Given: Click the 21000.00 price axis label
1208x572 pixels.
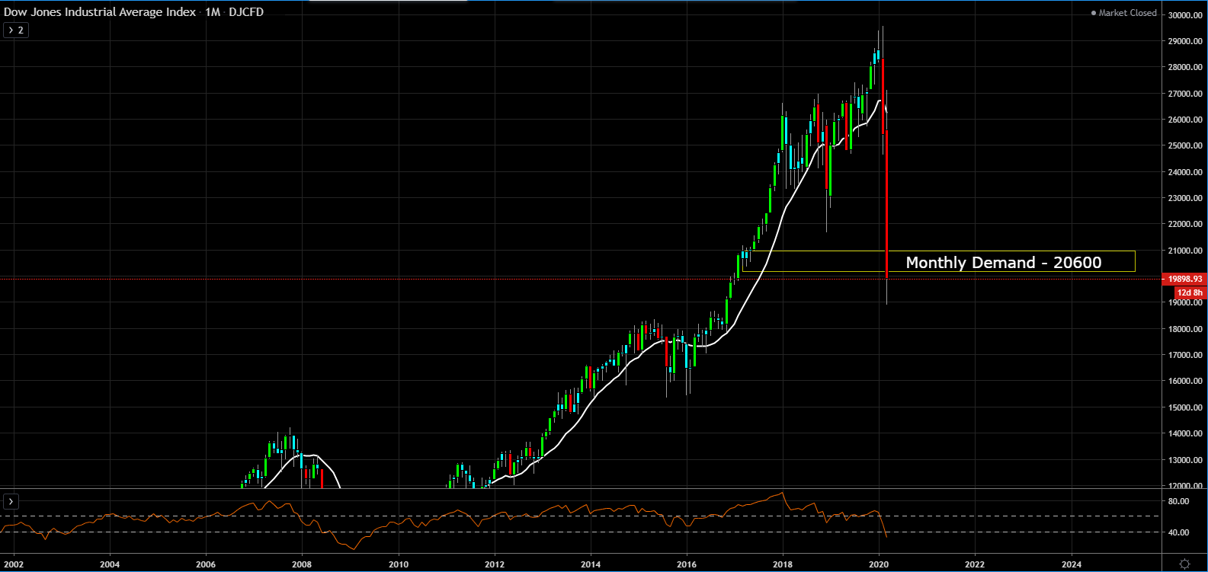Looking at the screenshot, I should click(1186, 251).
